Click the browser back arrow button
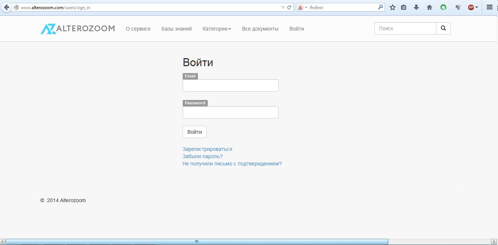This screenshot has height=245, width=498. pyautogui.click(x=6, y=7)
